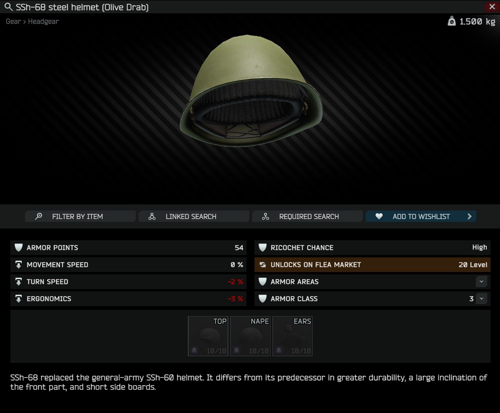Expand the Armor Class dropdown arrow
This screenshot has height=413, width=500.
pos(482,299)
